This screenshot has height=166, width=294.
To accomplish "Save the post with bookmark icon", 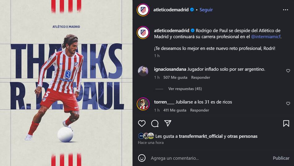I will 286,123.
